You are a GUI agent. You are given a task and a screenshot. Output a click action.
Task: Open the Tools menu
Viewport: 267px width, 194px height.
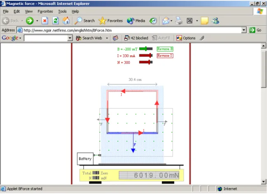point(62,12)
